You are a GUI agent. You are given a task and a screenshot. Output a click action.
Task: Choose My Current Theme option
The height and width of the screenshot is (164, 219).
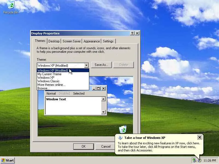pyautogui.click(x=63, y=74)
